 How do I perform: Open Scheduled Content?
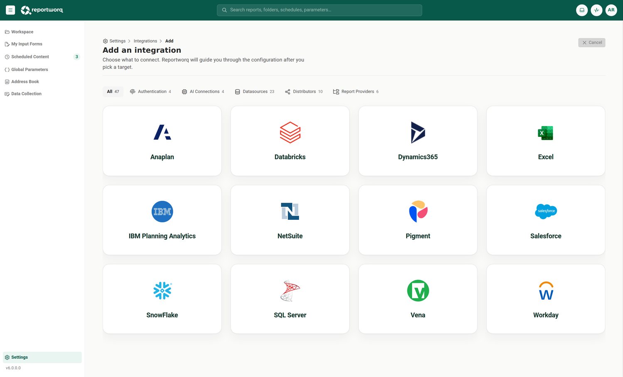tap(42, 57)
